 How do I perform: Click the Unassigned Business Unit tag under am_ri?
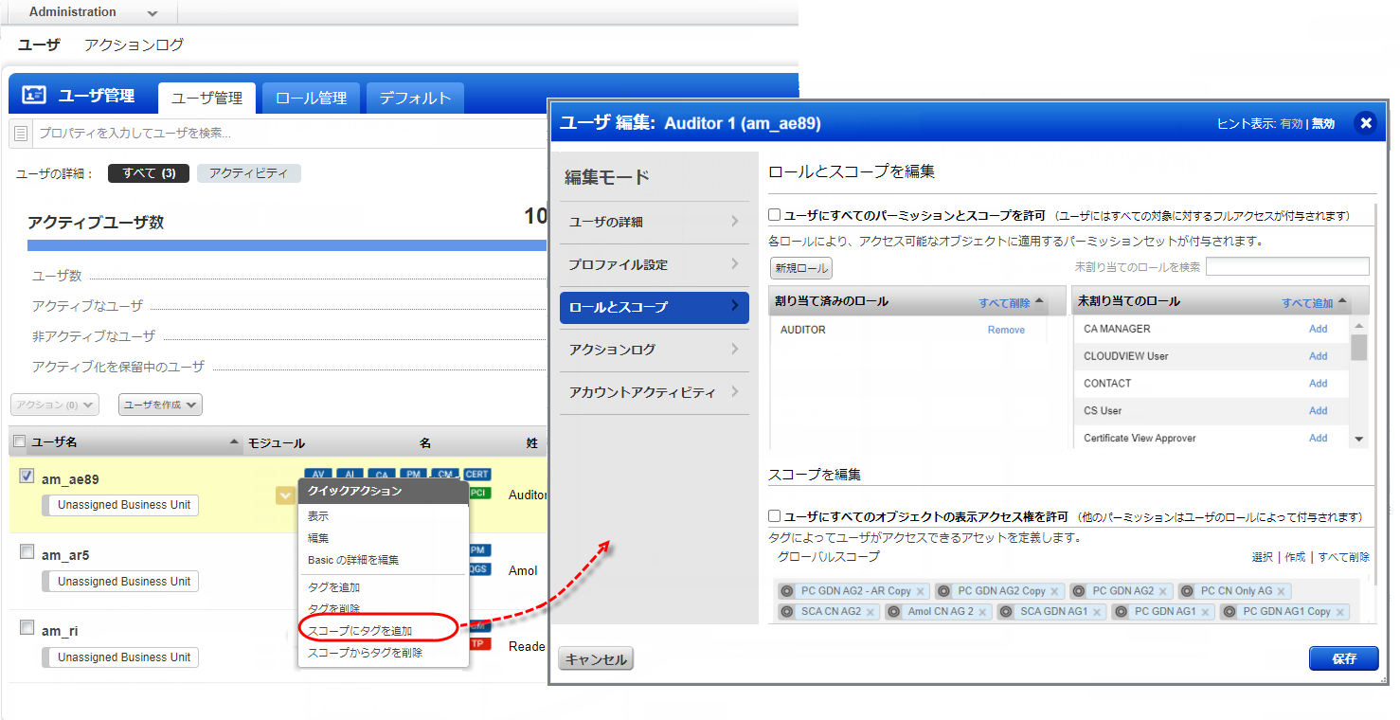click(x=121, y=657)
